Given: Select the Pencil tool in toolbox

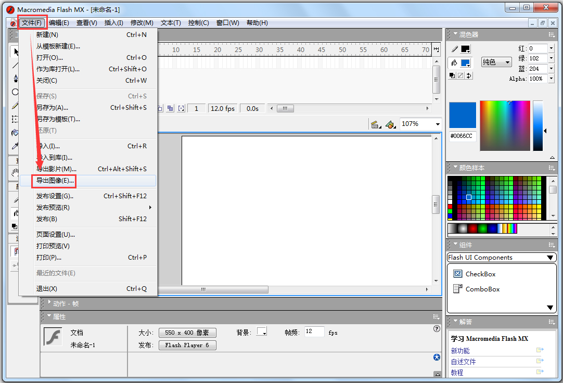Looking at the screenshot, I should 15,106.
